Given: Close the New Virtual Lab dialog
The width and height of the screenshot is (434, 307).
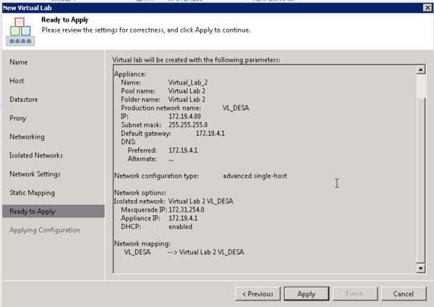Looking at the screenshot, I should tap(425, 7).
